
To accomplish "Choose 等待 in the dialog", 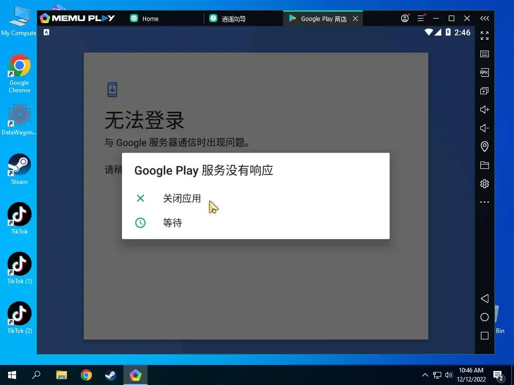I will [255, 223].
